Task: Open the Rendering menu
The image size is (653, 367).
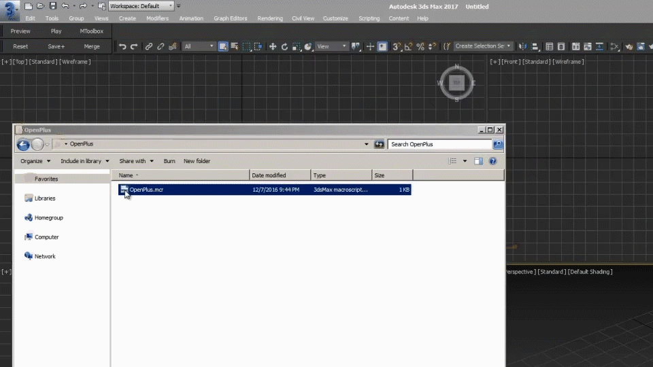Action: click(x=270, y=18)
